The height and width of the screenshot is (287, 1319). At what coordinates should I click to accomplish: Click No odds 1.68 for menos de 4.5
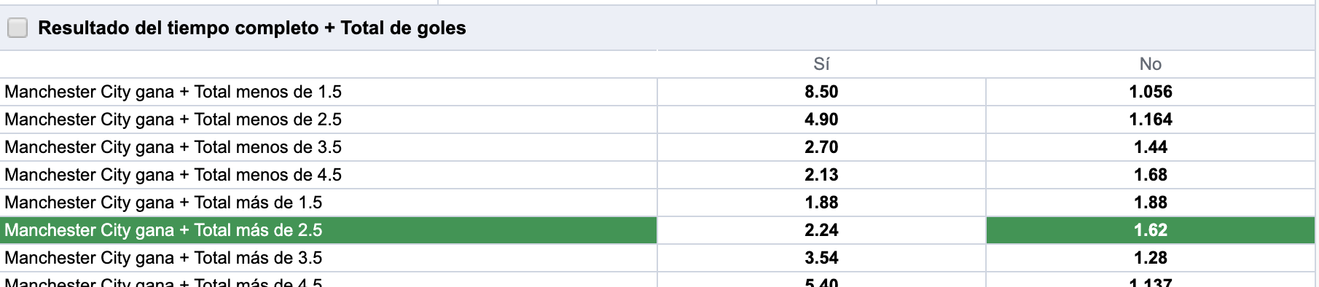click(x=1151, y=175)
